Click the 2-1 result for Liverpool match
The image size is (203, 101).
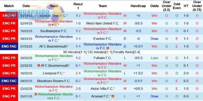point(78,73)
